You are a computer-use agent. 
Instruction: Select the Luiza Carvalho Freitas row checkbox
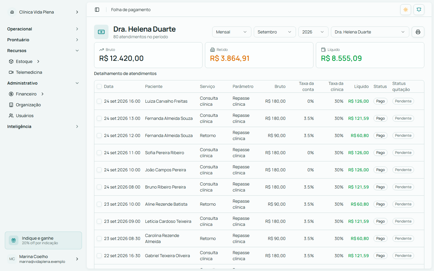tap(99, 101)
